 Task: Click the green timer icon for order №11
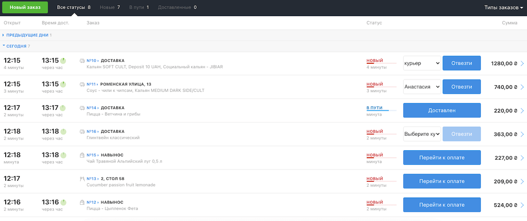[63, 84]
